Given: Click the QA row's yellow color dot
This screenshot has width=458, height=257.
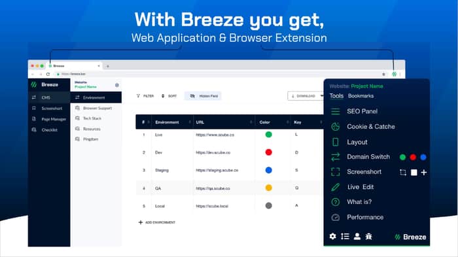Looking at the screenshot, I should (x=268, y=188).
